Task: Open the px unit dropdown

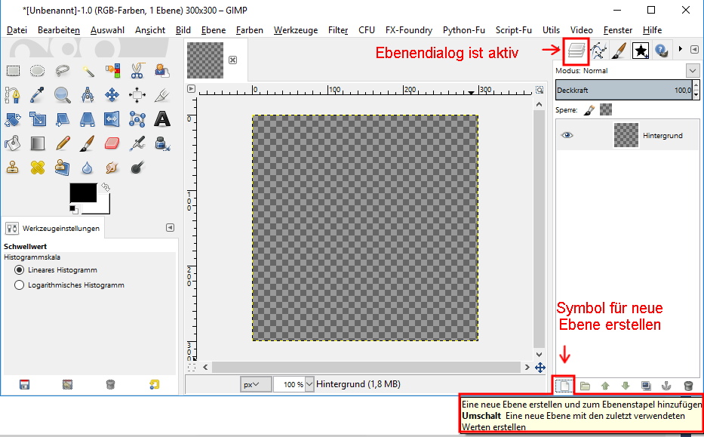Action: coord(256,384)
